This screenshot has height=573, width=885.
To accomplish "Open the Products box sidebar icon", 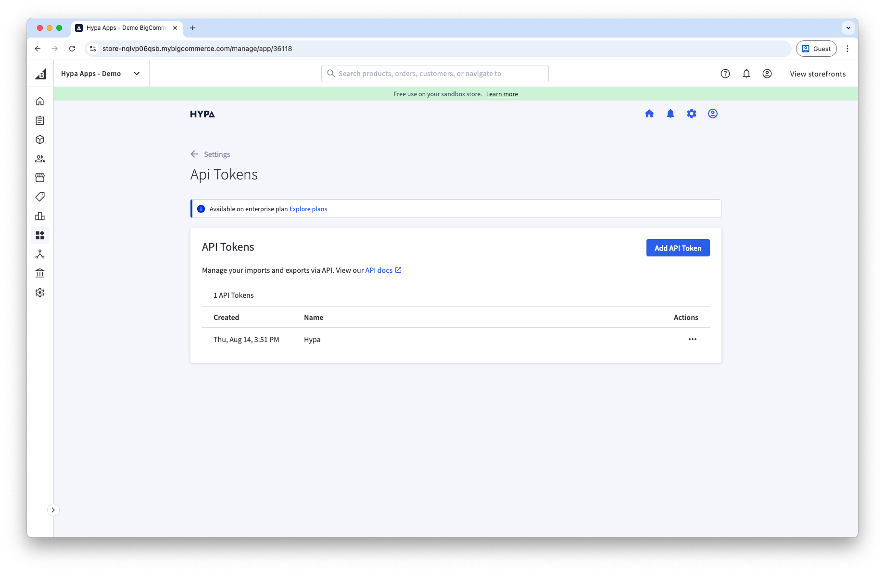I will (40, 140).
